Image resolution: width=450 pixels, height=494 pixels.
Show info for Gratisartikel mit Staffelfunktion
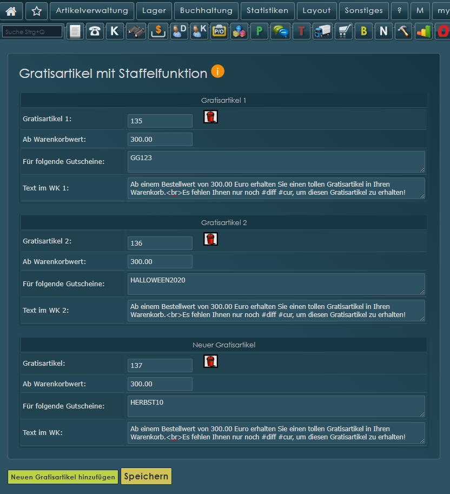click(x=217, y=71)
